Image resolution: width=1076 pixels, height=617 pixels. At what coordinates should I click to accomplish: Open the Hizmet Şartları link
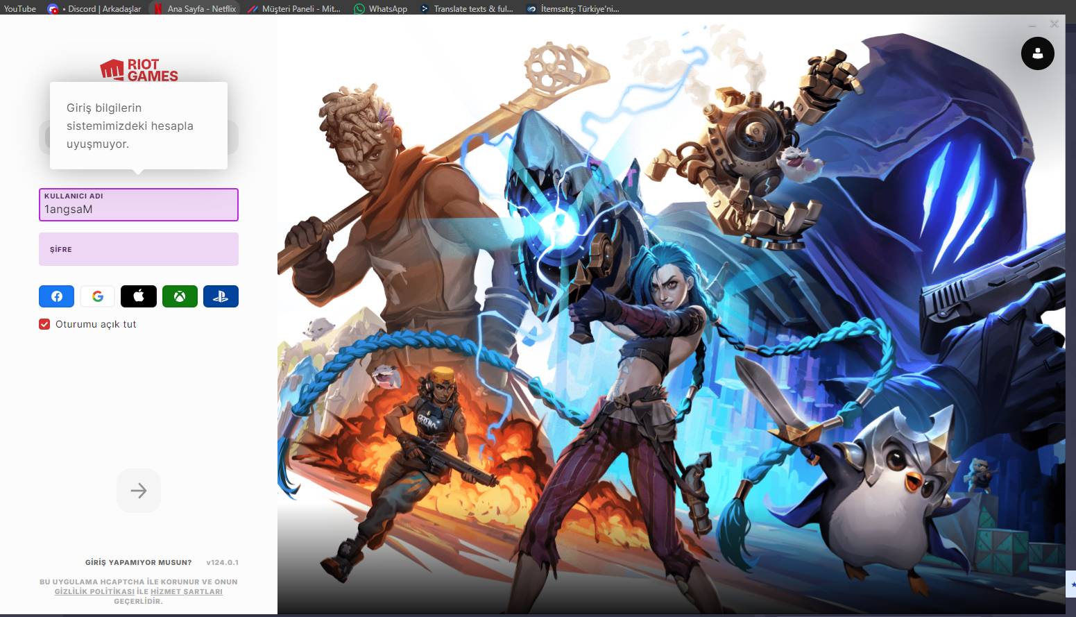tap(187, 591)
